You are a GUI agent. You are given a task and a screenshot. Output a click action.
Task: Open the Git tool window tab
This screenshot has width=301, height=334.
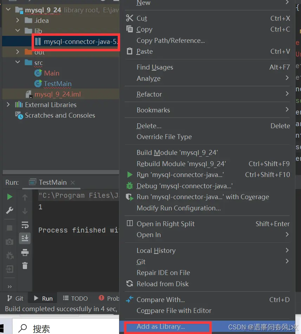click(x=15, y=299)
